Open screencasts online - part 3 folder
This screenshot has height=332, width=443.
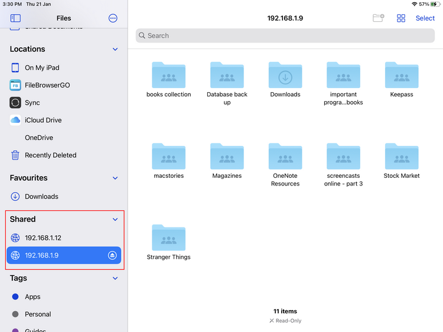[343, 165]
